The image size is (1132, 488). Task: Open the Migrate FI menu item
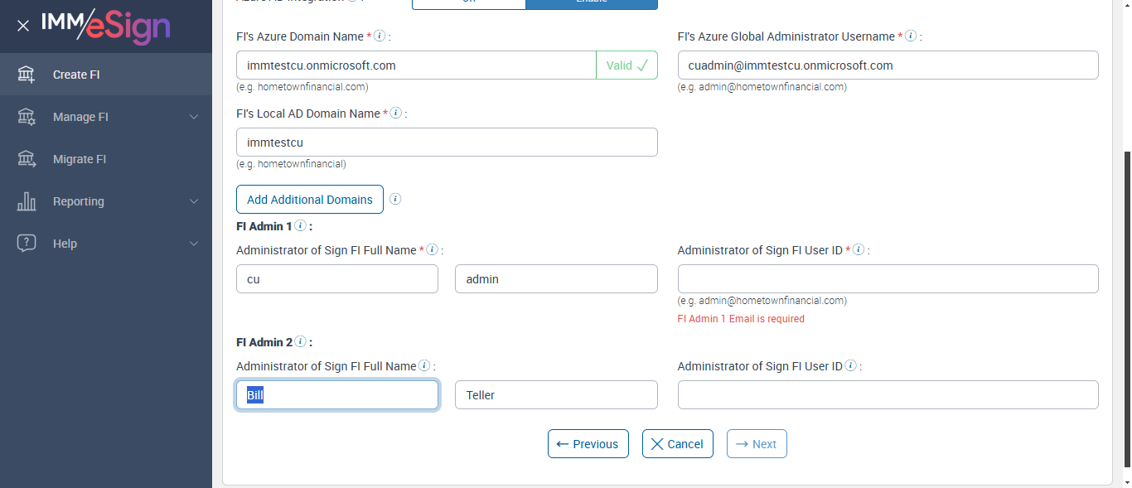click(x=80, y=159)
